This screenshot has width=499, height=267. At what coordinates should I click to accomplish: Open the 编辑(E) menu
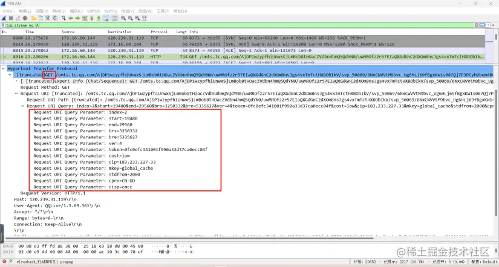pyautogui.click(x=25, y=11)
